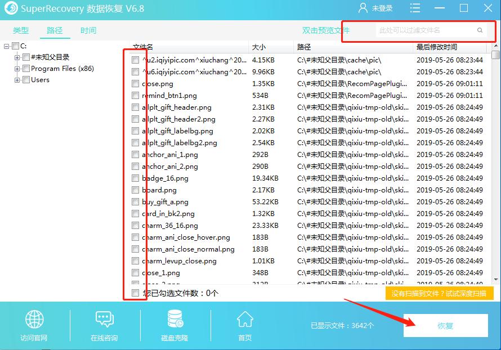The width and height of the screenshot is (501, 350).
Task: Switch to the 类型 tab
Action: click(x=21, y=30)
